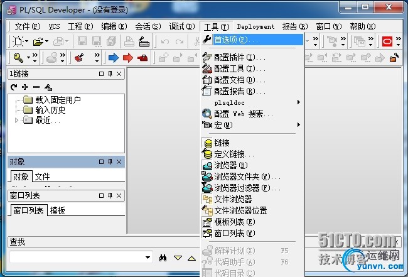Open the 调试 (Debug) menu

click(x=181, y=26)
